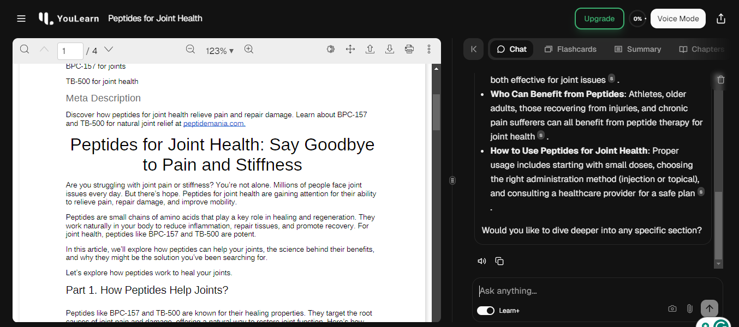Image resolution: width=739 pixels, height=327 pixels.
Task: Take a screenshot with camera icon
Action: (672, 308)
